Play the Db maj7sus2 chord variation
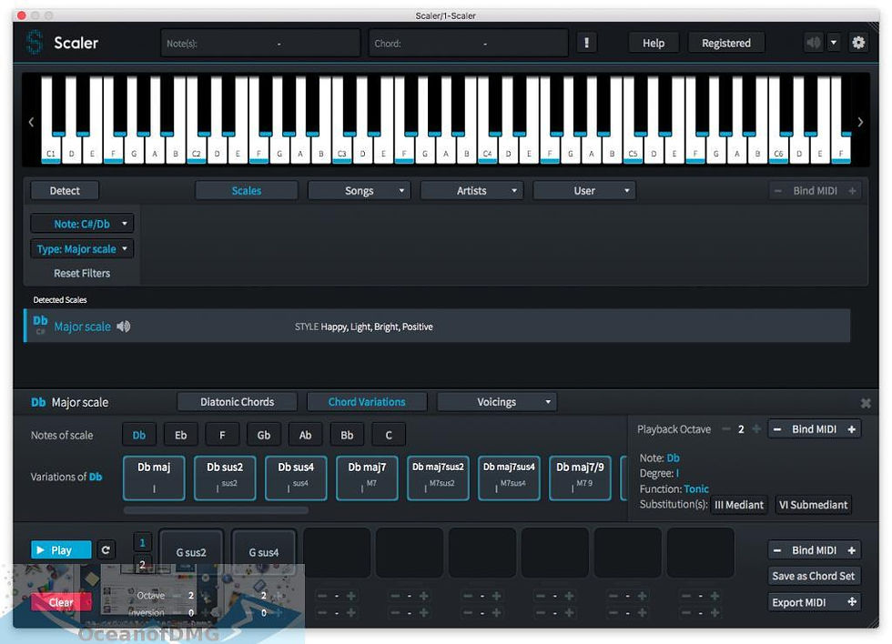 coord(438,478)
